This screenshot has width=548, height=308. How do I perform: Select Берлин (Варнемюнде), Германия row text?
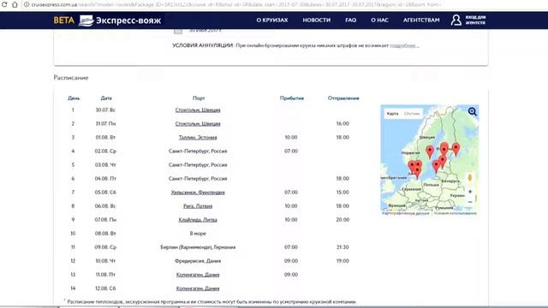tap(198, 247)
